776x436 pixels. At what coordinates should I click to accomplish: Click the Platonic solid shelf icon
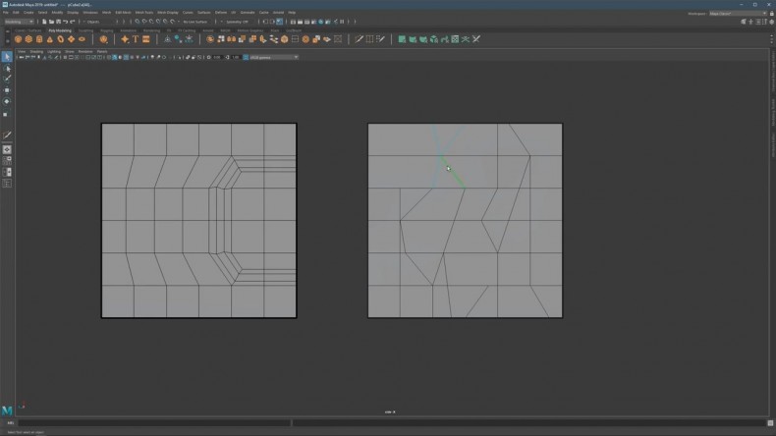pyautogui.click(x=103, y=39)
